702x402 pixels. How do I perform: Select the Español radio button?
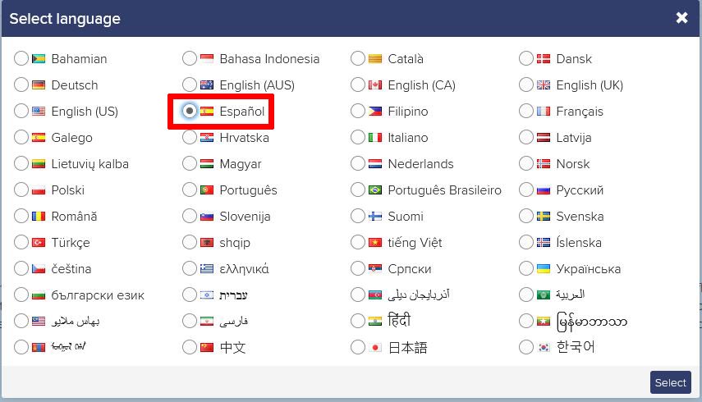tap(190, 111)
